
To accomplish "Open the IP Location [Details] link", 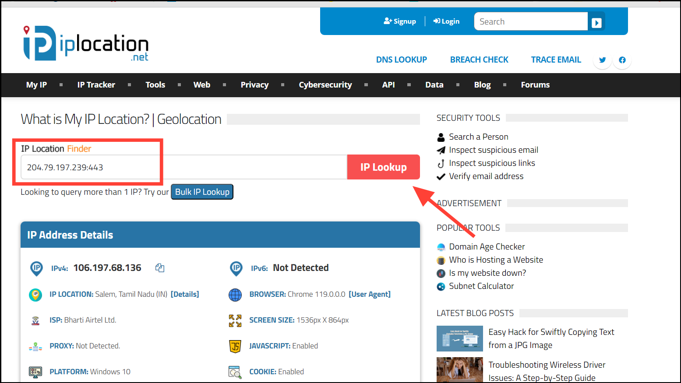I will [x=185, y=294].
